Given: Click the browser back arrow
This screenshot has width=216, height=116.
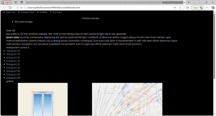Looking at the screenshot, I should [x=4, y=8].
